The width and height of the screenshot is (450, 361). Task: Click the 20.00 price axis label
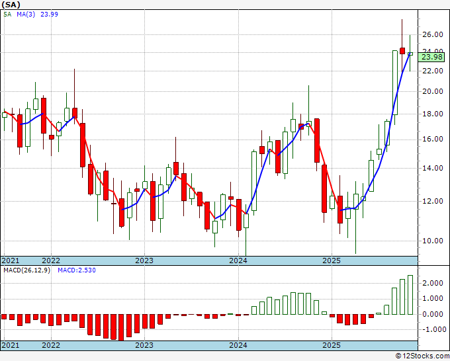coord(433,91)
